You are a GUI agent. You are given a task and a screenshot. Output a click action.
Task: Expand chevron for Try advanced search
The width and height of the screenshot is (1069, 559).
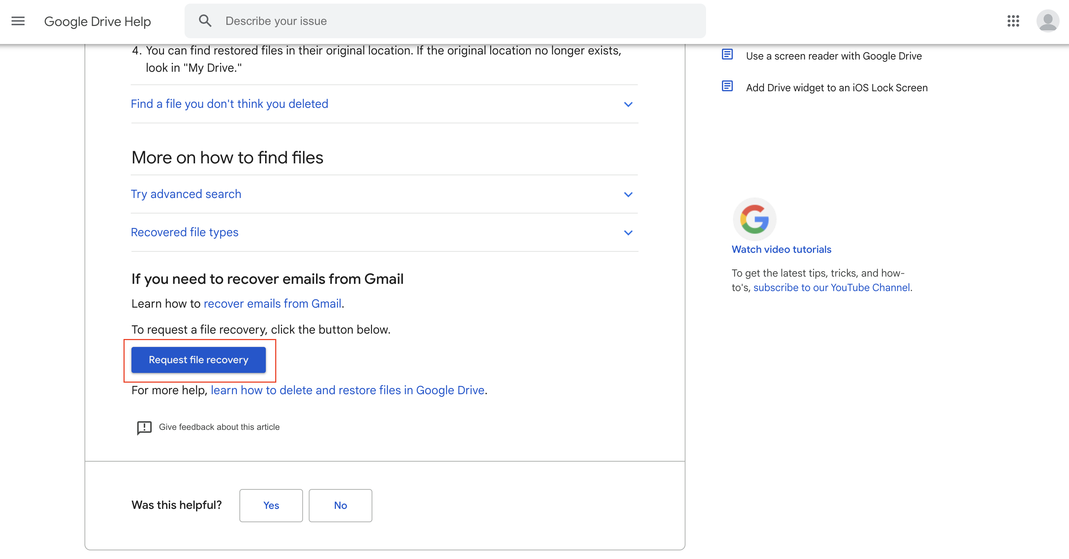[628, 194]
